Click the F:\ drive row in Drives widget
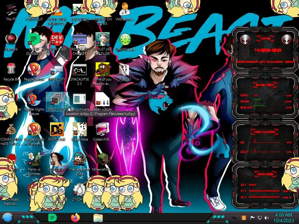Image resolution: width=299 pixels, height=224 pixels. [x=266, y=191]
